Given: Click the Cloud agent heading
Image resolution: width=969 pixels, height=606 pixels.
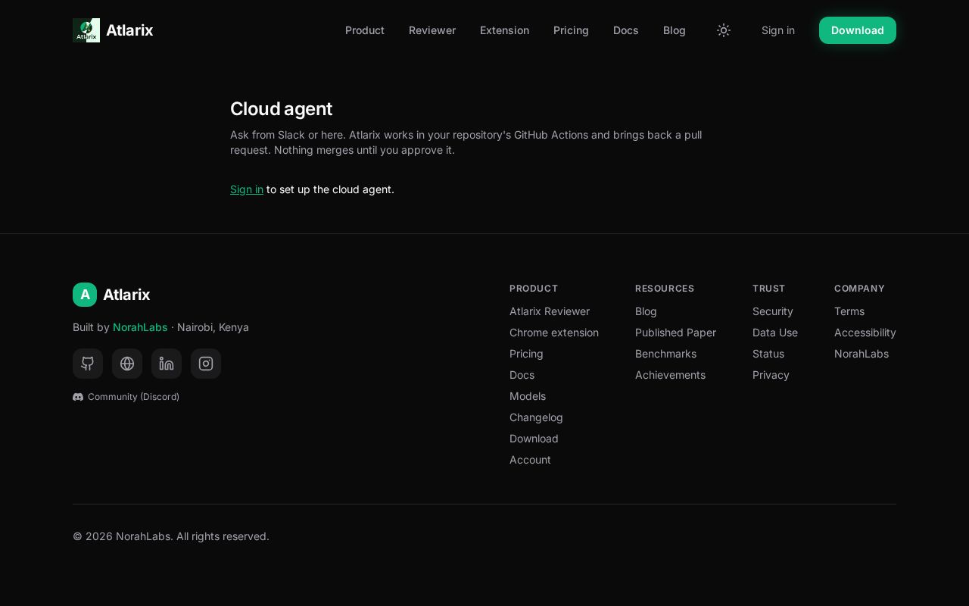Looking at the screenshot, I should click(x=281, y=109).
